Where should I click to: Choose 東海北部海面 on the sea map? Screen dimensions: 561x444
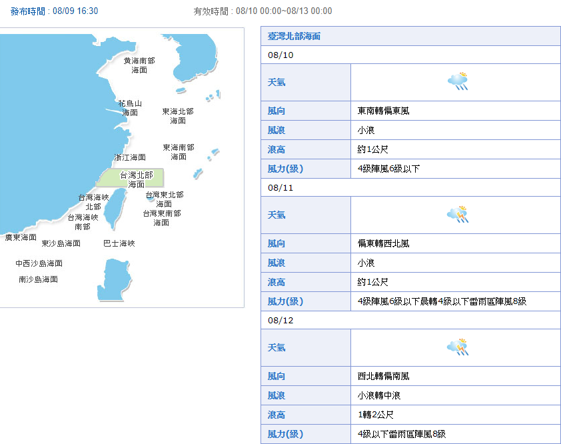[x=178, y=116]
